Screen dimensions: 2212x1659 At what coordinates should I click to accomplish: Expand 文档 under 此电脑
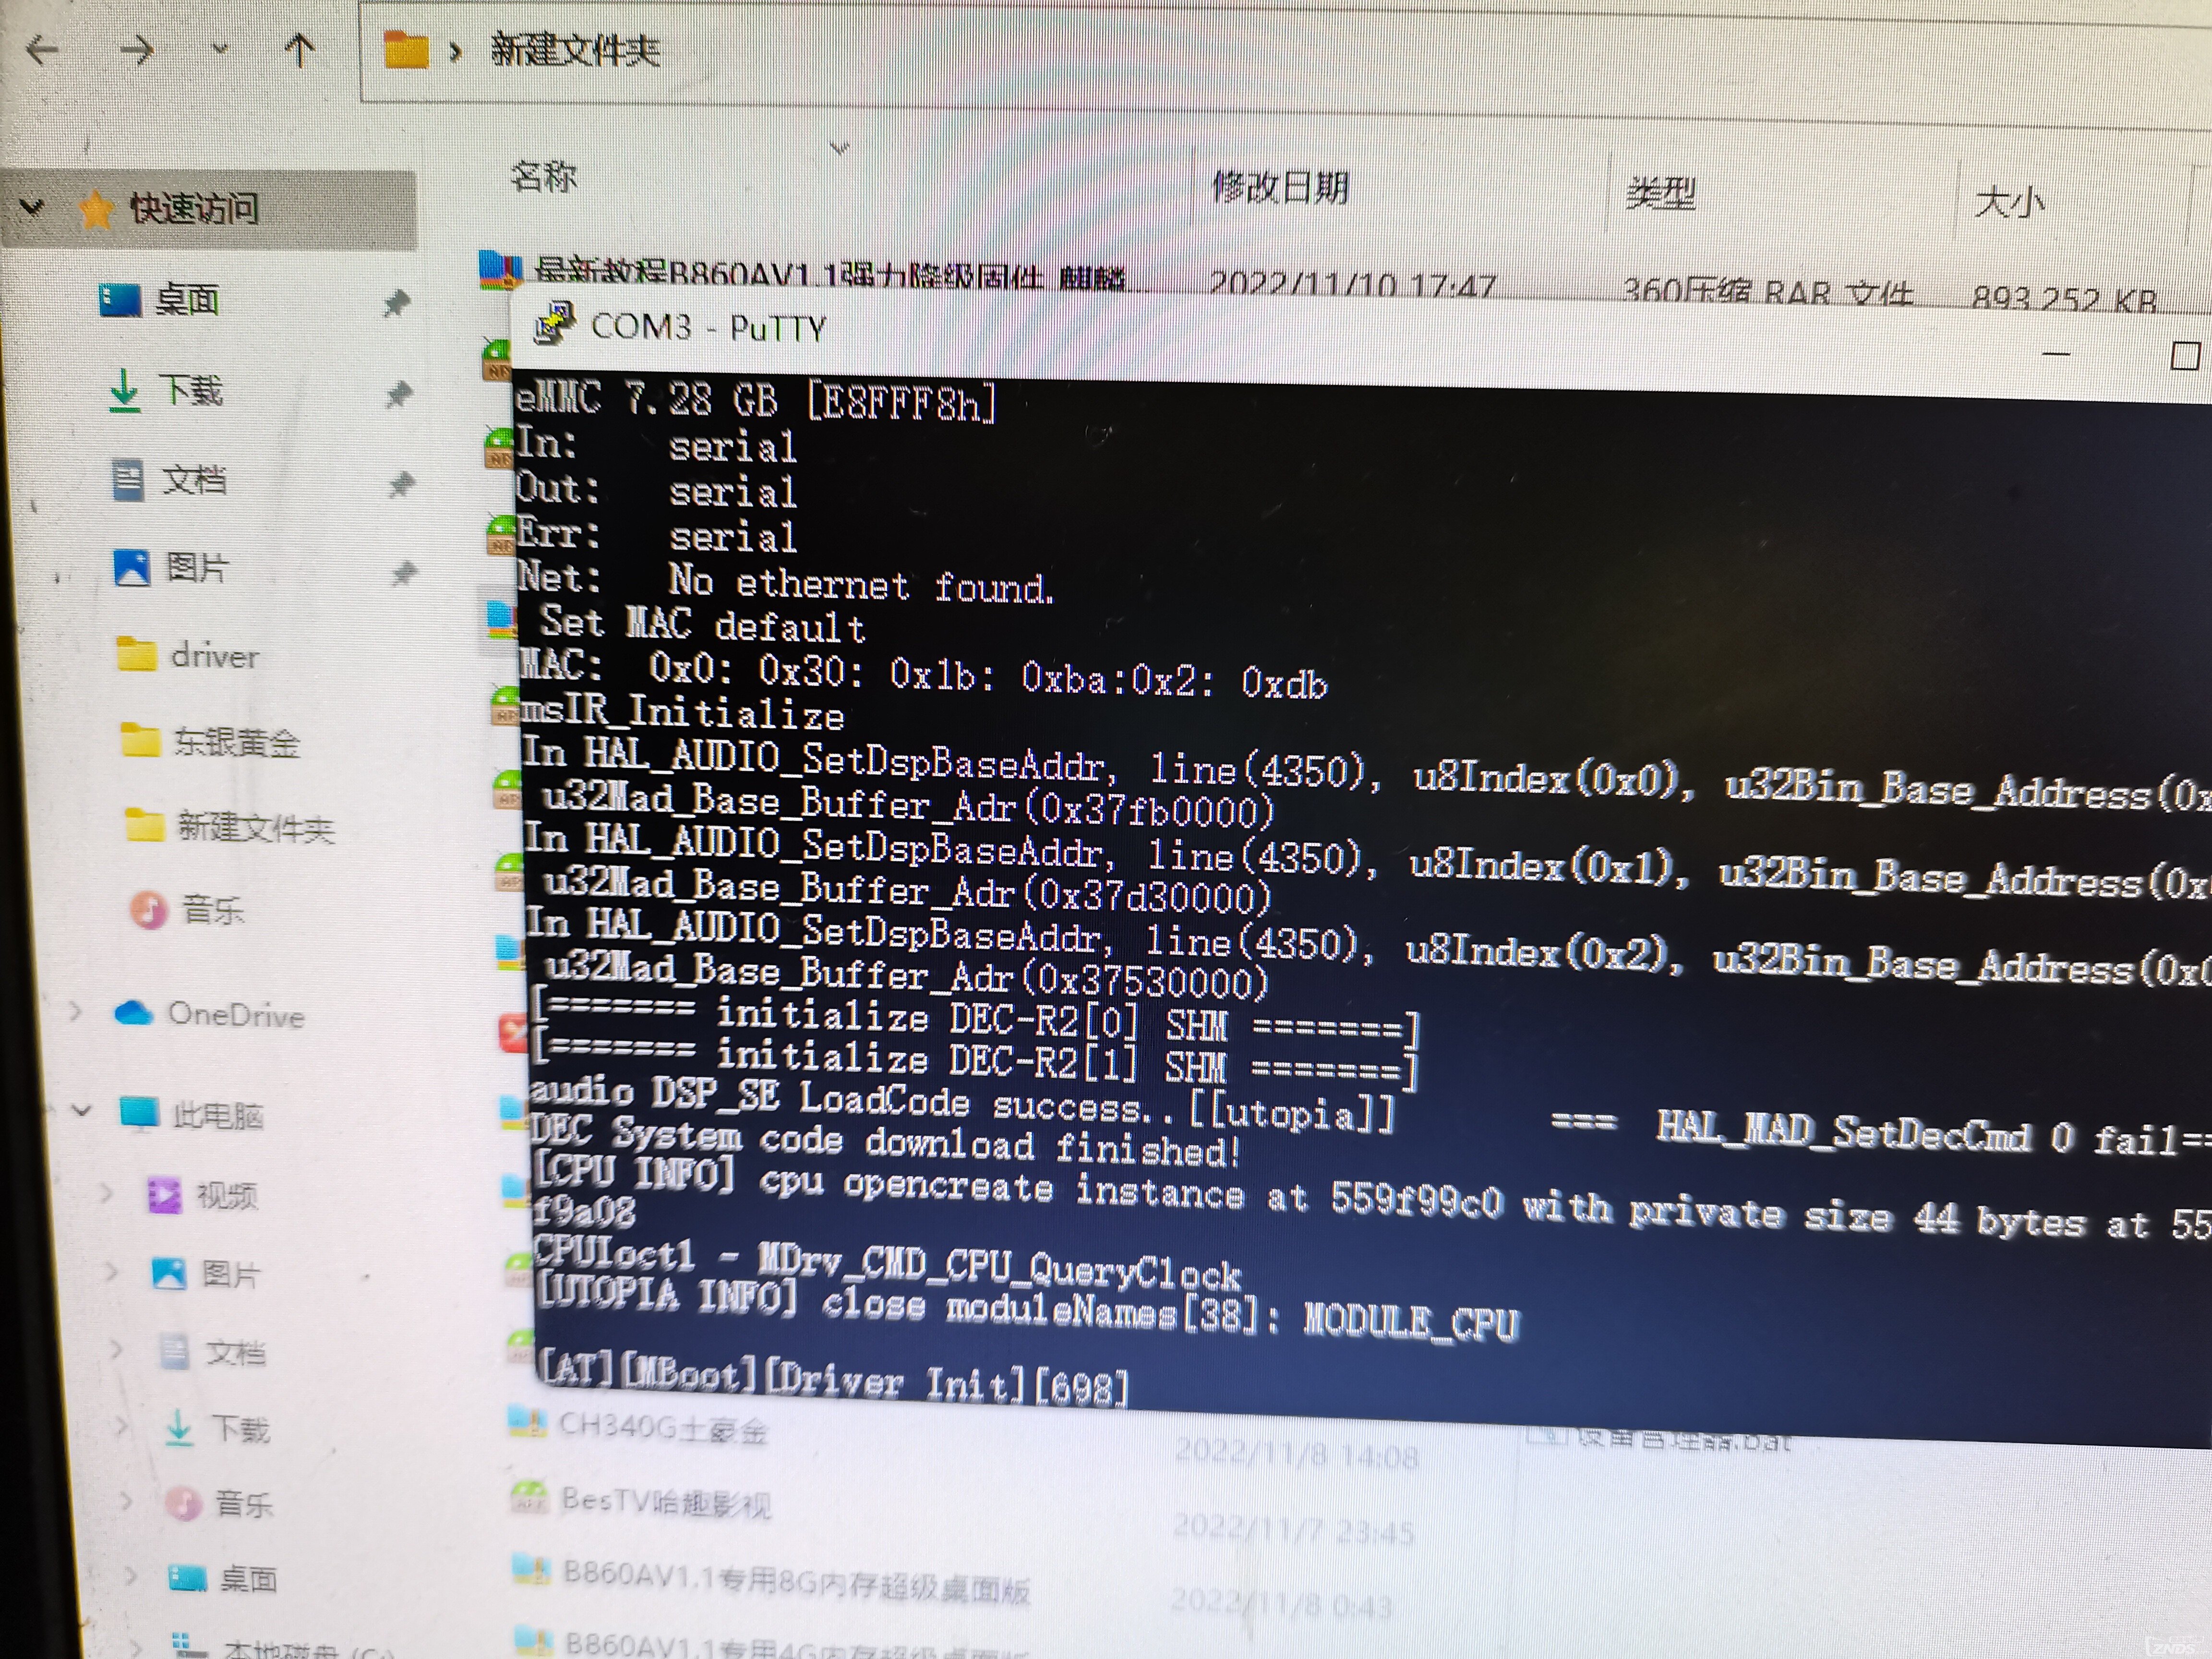(117, 1349)
